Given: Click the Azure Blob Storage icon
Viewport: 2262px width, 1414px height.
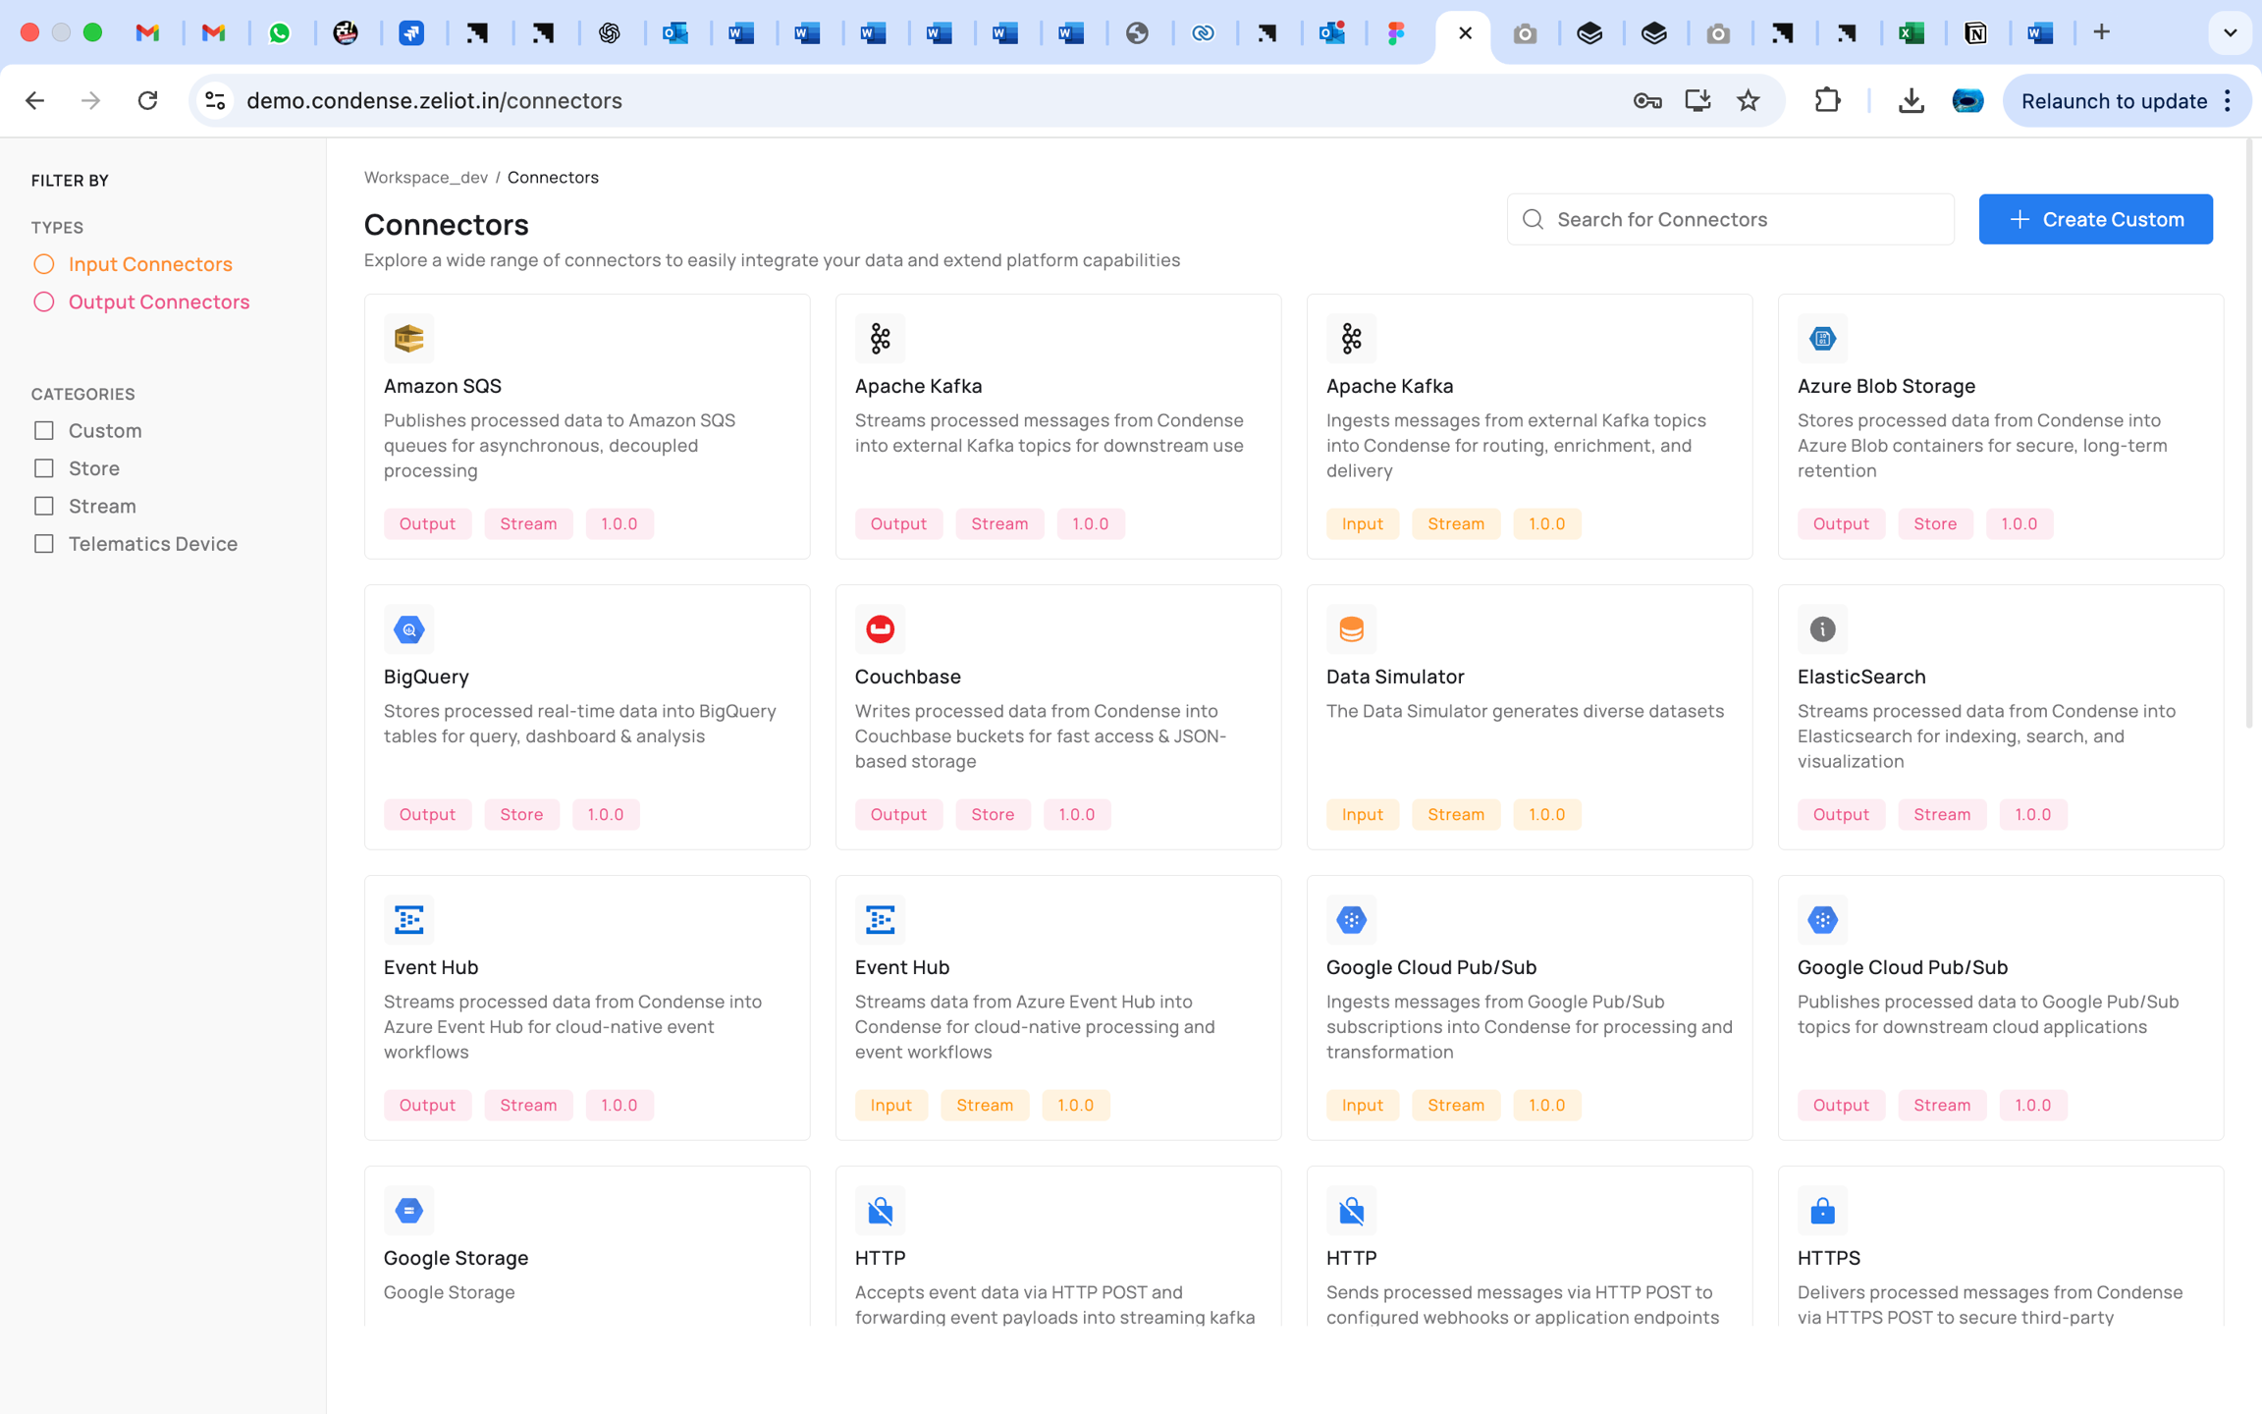Looking at the screenshot, I should click(x=1822, y=339).
